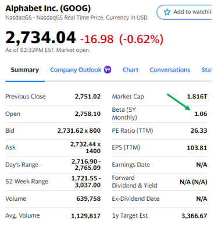Image resolution: width=218 pixels, height=227 pixels.
Task: Click the Alphabet Inc. (GOOG) title
Action: point(48,8)
